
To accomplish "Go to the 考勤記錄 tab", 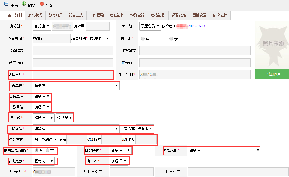I will coord(117,15).
